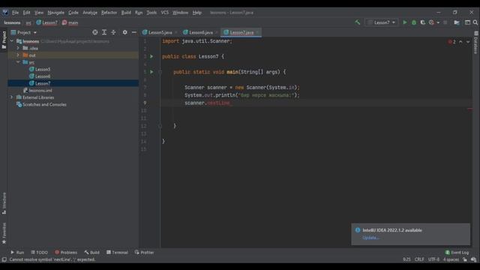
Task: Click the error count indicator in editor
Action: point(451,42)
